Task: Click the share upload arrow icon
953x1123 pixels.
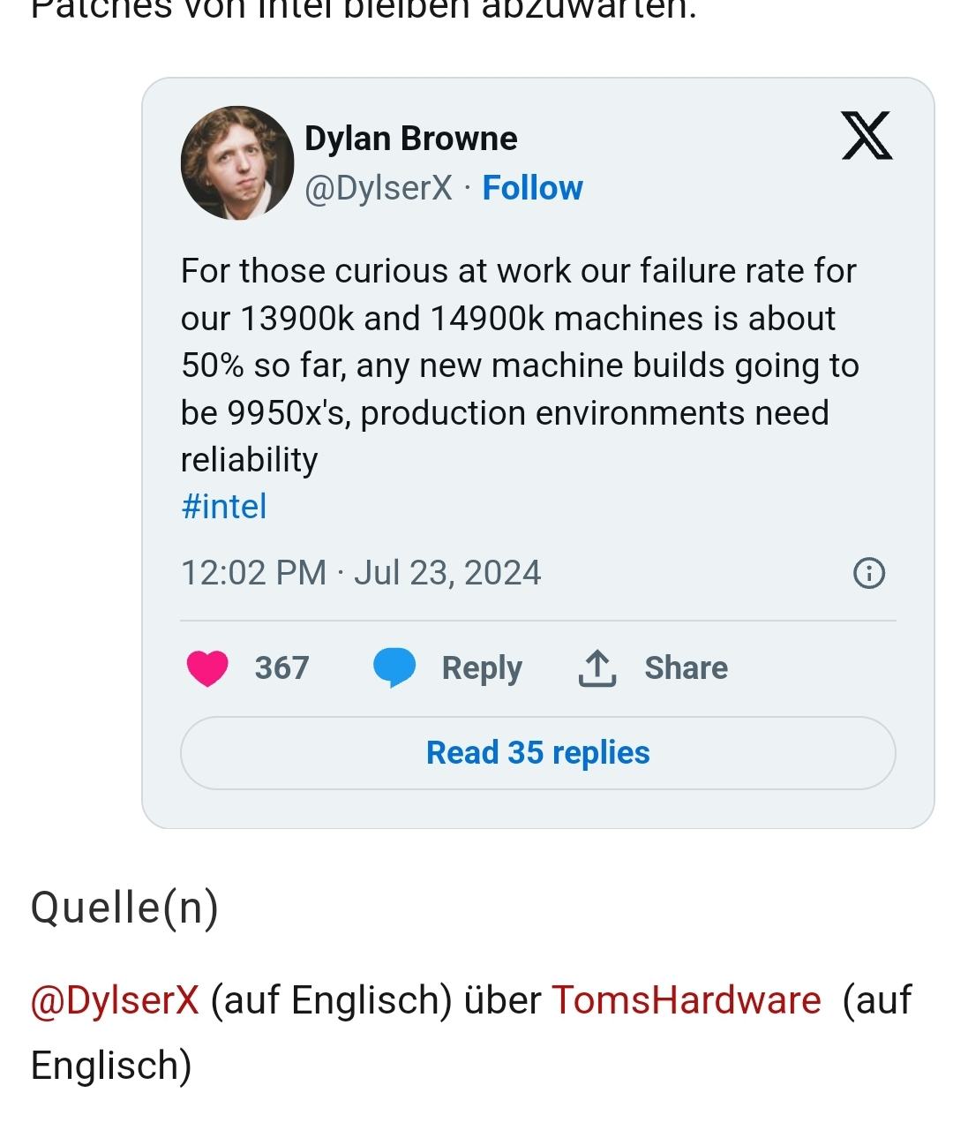Action: [597, 668]
